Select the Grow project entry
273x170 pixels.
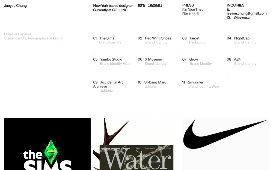pos(194,60)
